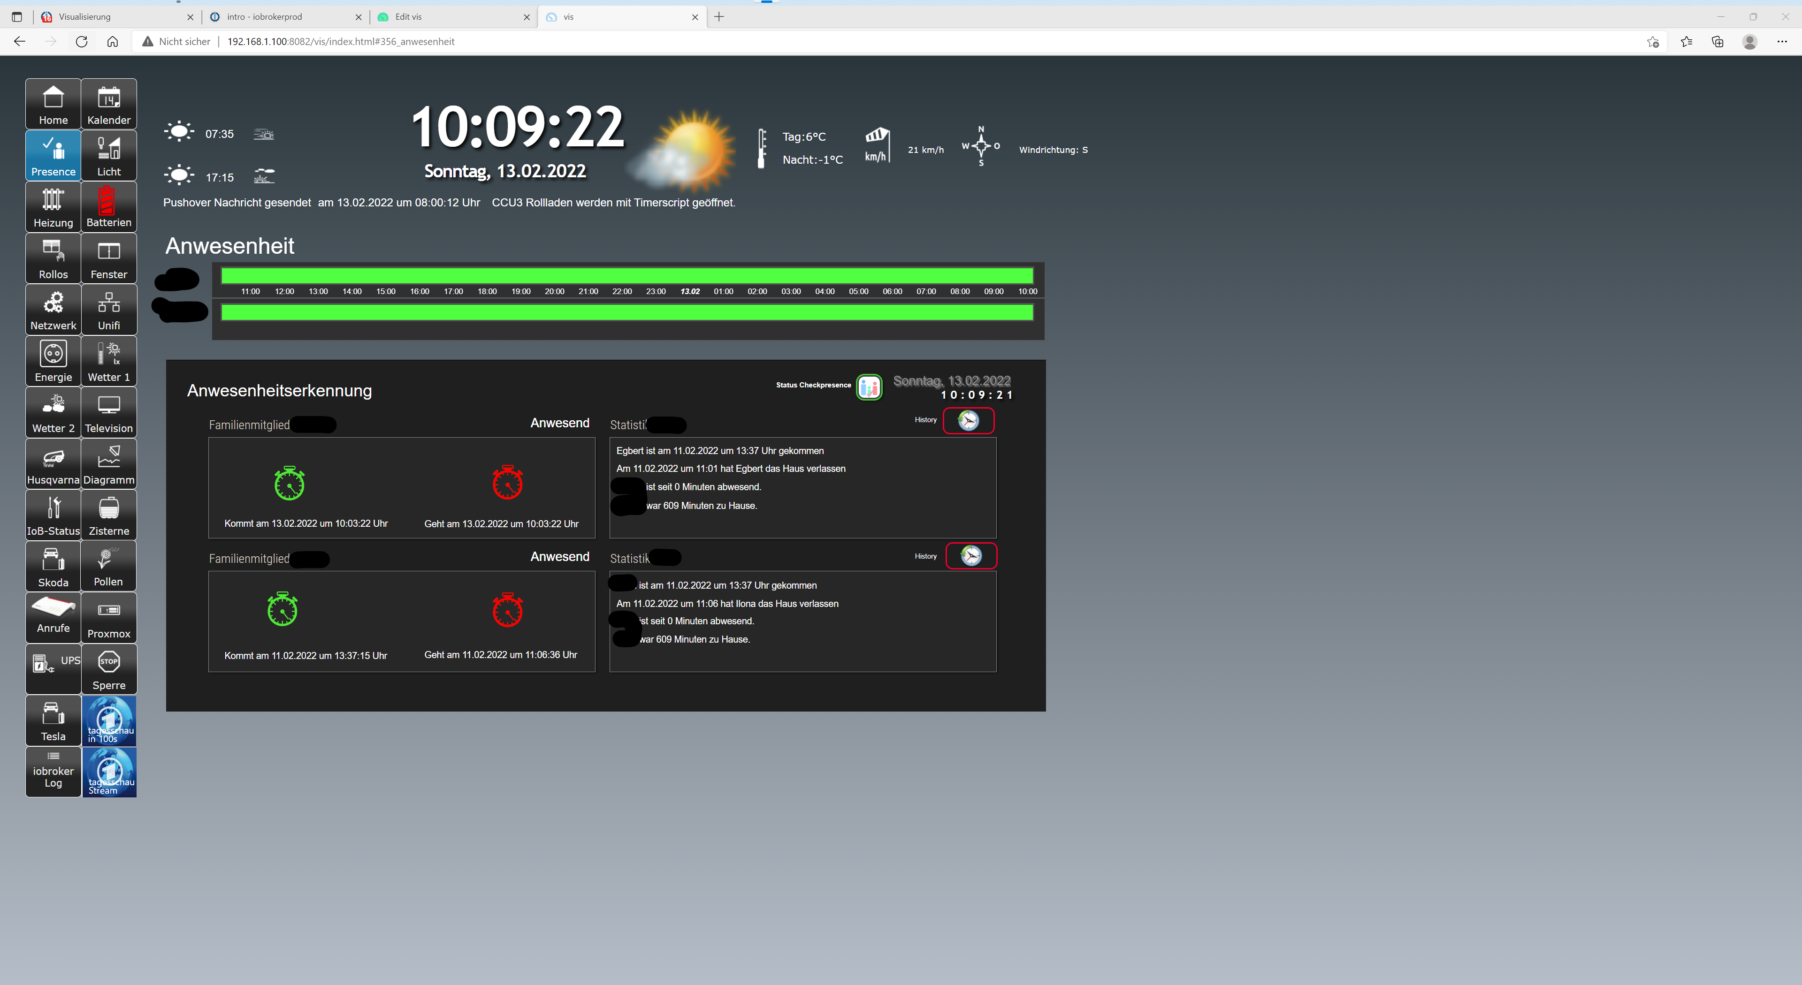
Task: Click the top green presence timeline bar
Action: 627,275
